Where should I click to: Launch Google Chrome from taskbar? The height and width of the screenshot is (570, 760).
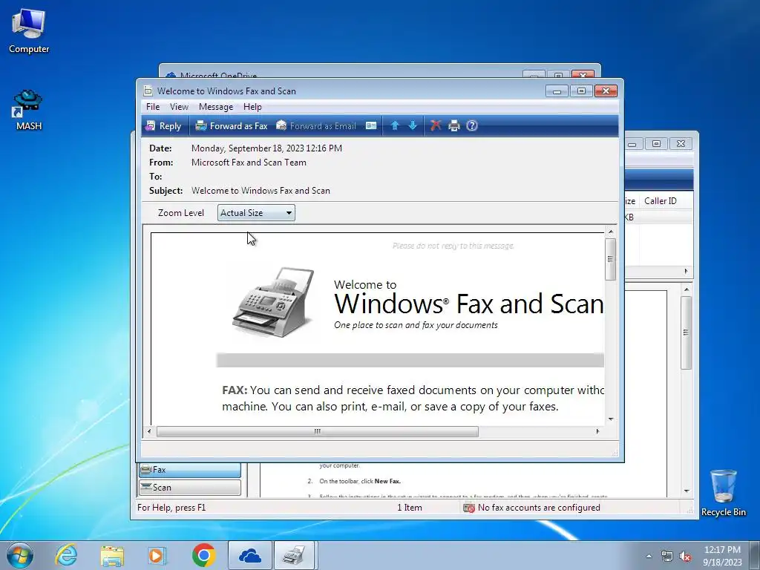204,555
